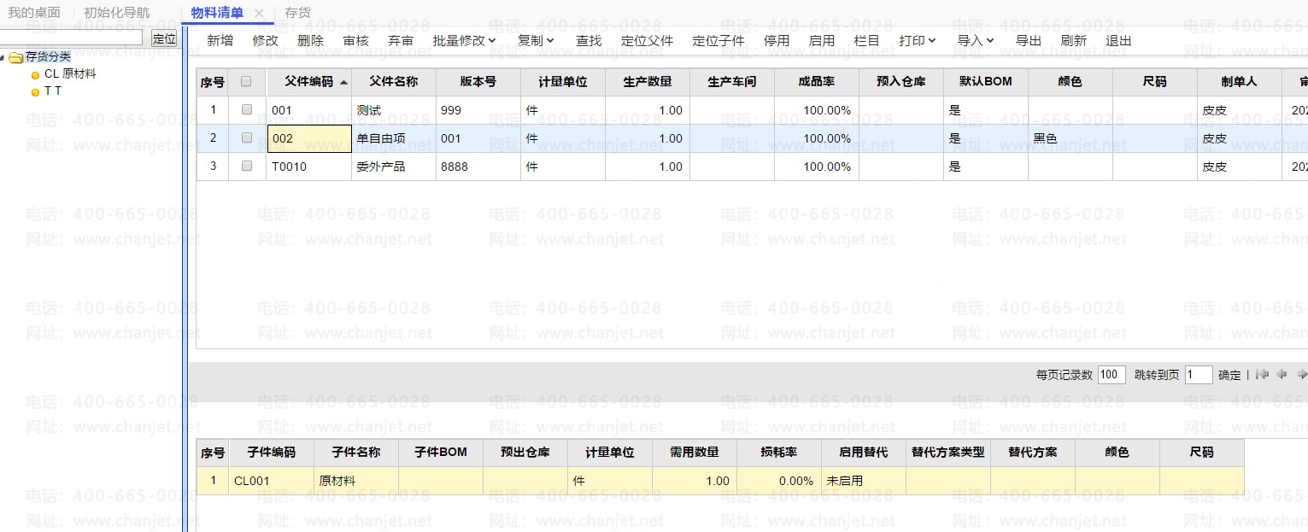
Task: Click the sort arrow on 父件编码 header
Action: [343, 83]
